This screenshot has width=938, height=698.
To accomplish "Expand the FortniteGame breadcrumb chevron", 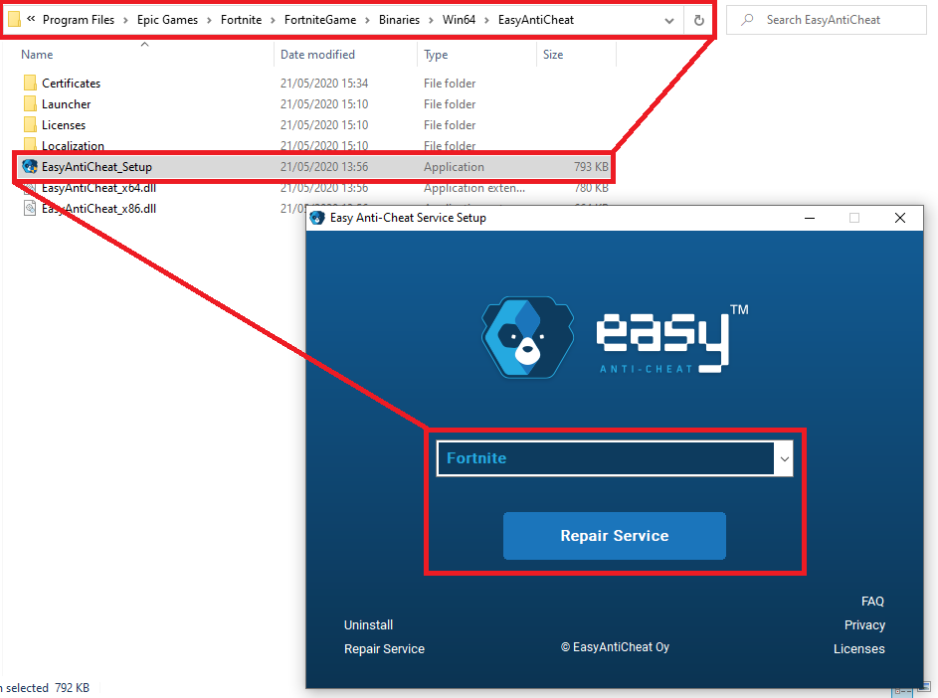I will [x=367, y=20].
